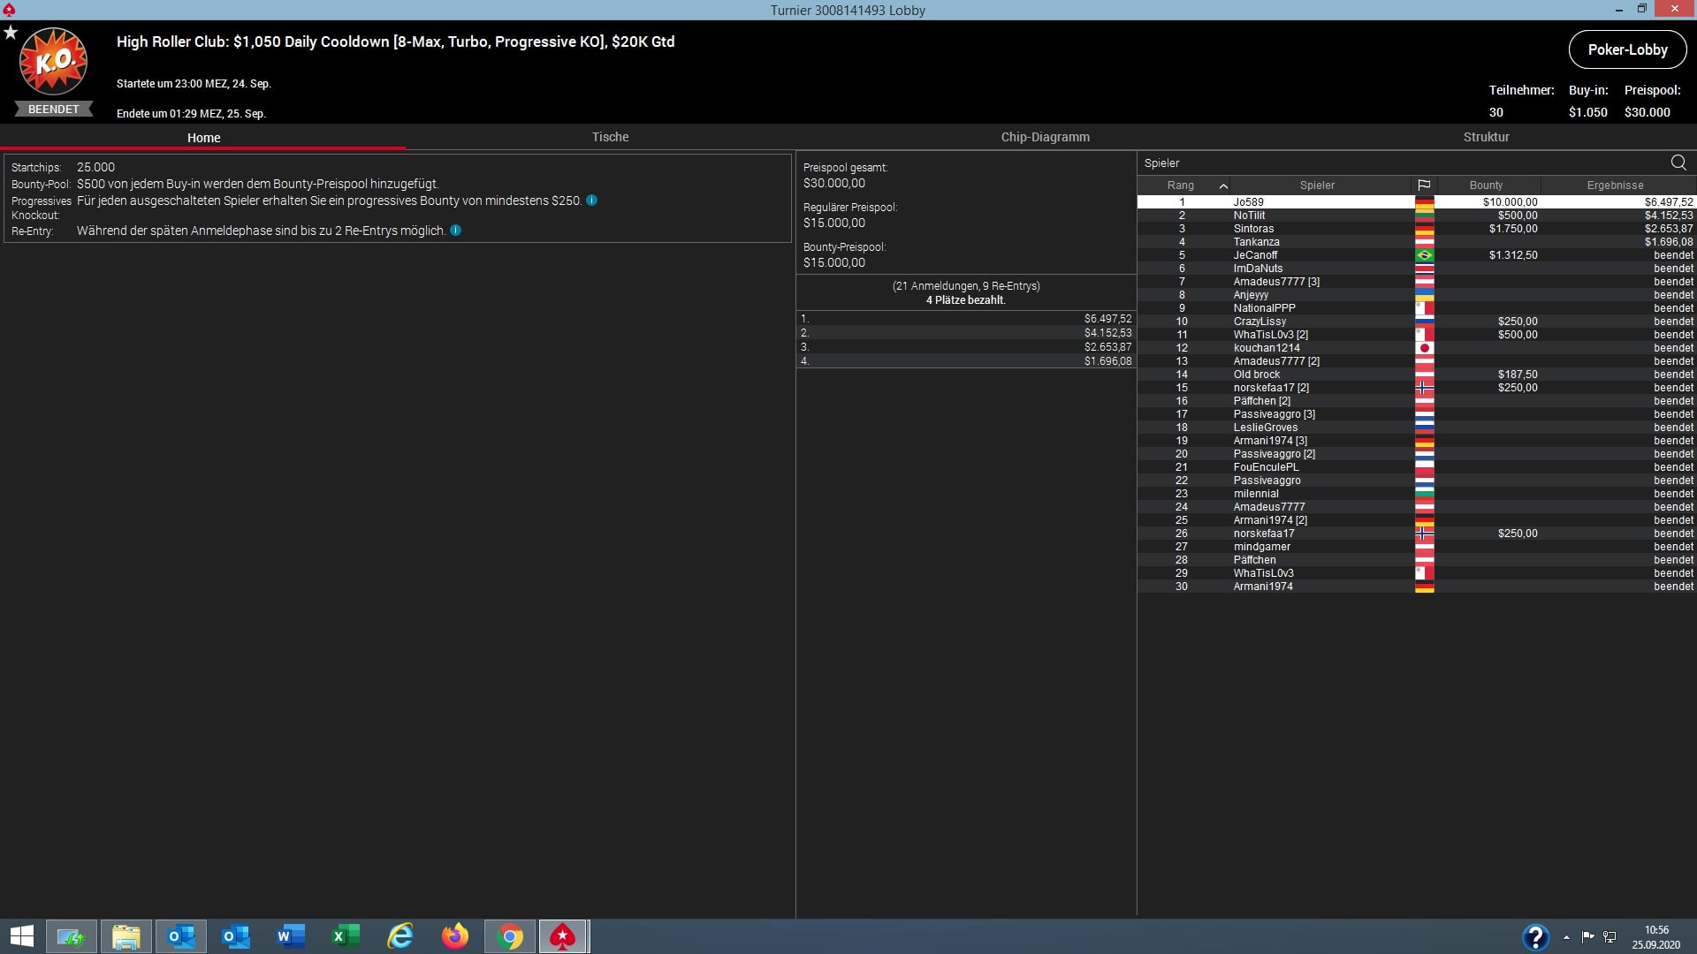
Task: Show hidden system tray icons
Action: coord(1566,937)
